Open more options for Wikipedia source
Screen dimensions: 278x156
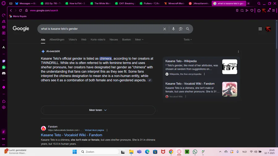coord(204,74)
